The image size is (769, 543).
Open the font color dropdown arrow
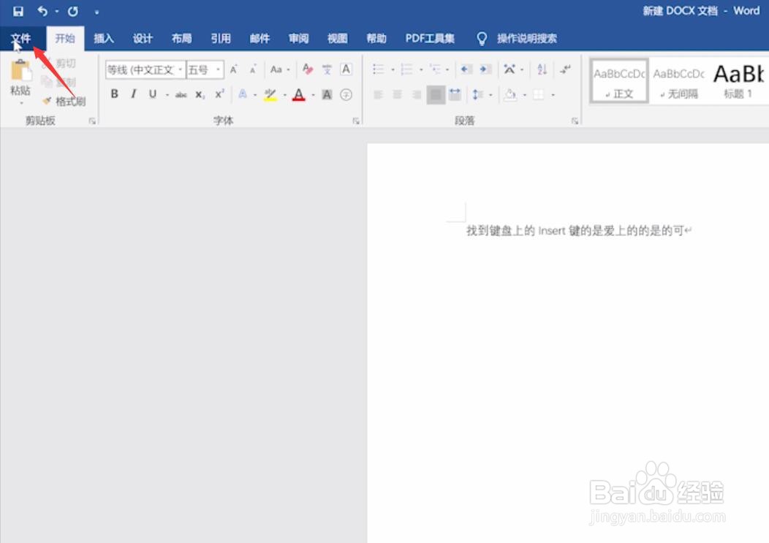pyautogui.click(x=312, y=94)
